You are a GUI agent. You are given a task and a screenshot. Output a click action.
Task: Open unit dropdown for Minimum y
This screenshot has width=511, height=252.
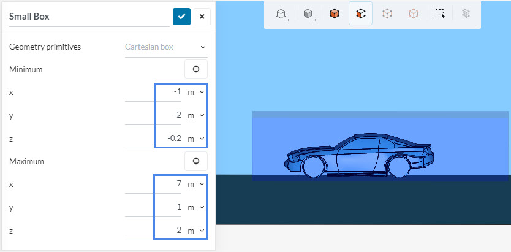(195, 115)
